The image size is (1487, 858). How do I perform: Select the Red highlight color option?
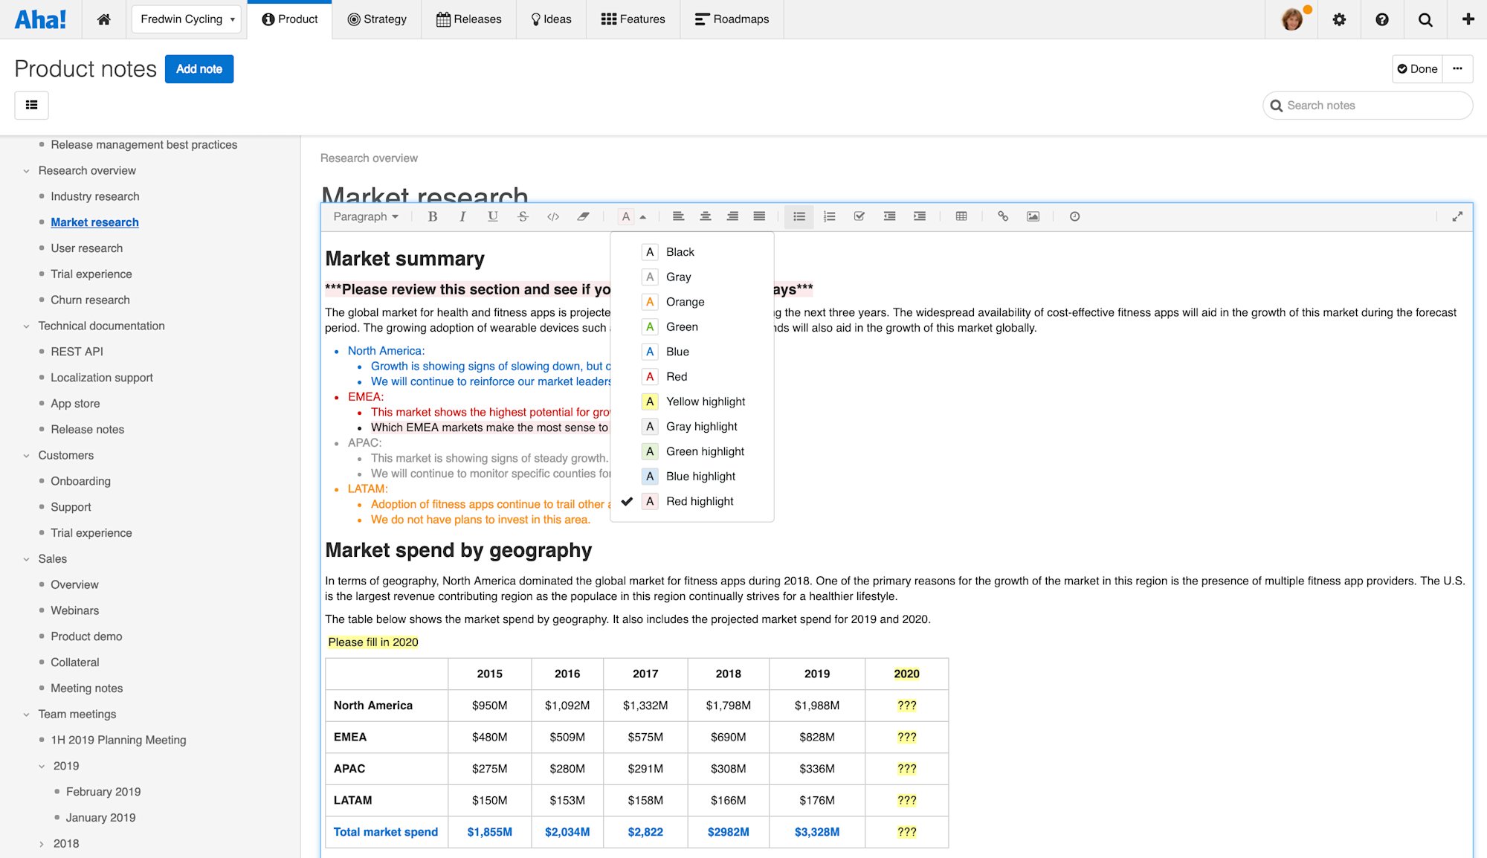(x=700, y=500)
